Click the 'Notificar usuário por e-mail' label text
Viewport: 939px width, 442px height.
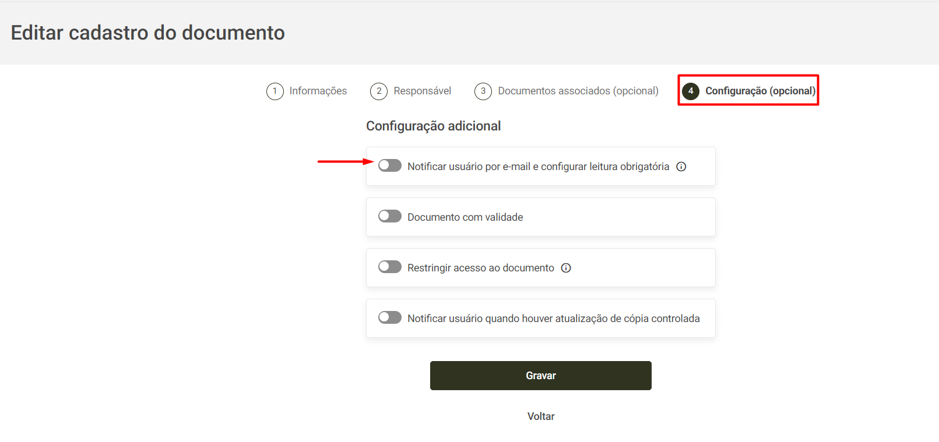coord(469,167)
